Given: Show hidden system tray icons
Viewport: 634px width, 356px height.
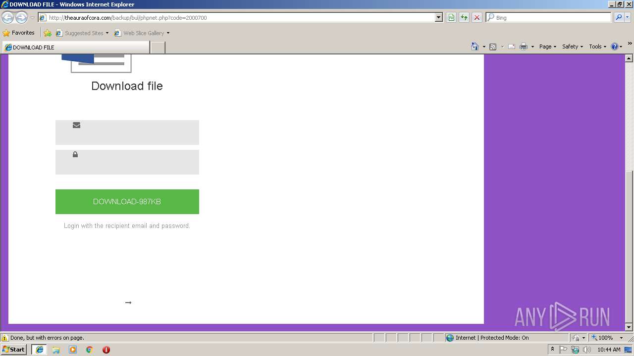Looking at the screenshot, I should click(x=552, y=349).
